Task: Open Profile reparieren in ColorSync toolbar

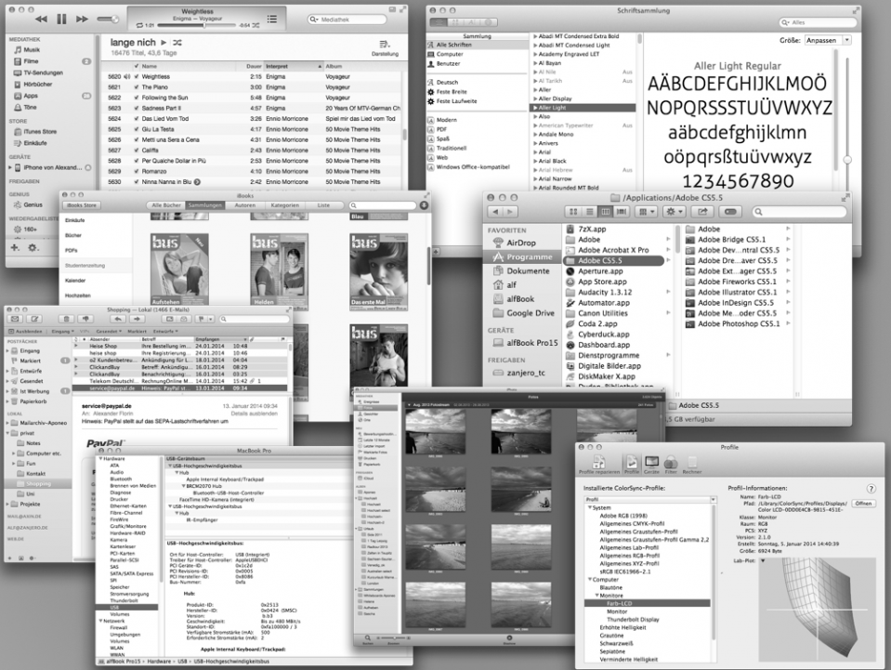Action: coord(599,465)
